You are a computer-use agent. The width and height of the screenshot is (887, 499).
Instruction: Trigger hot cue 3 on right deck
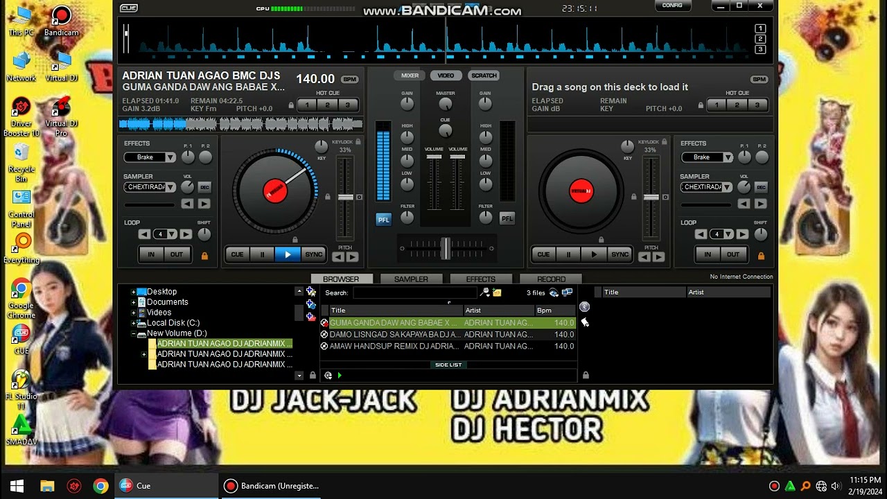(757, 105)
